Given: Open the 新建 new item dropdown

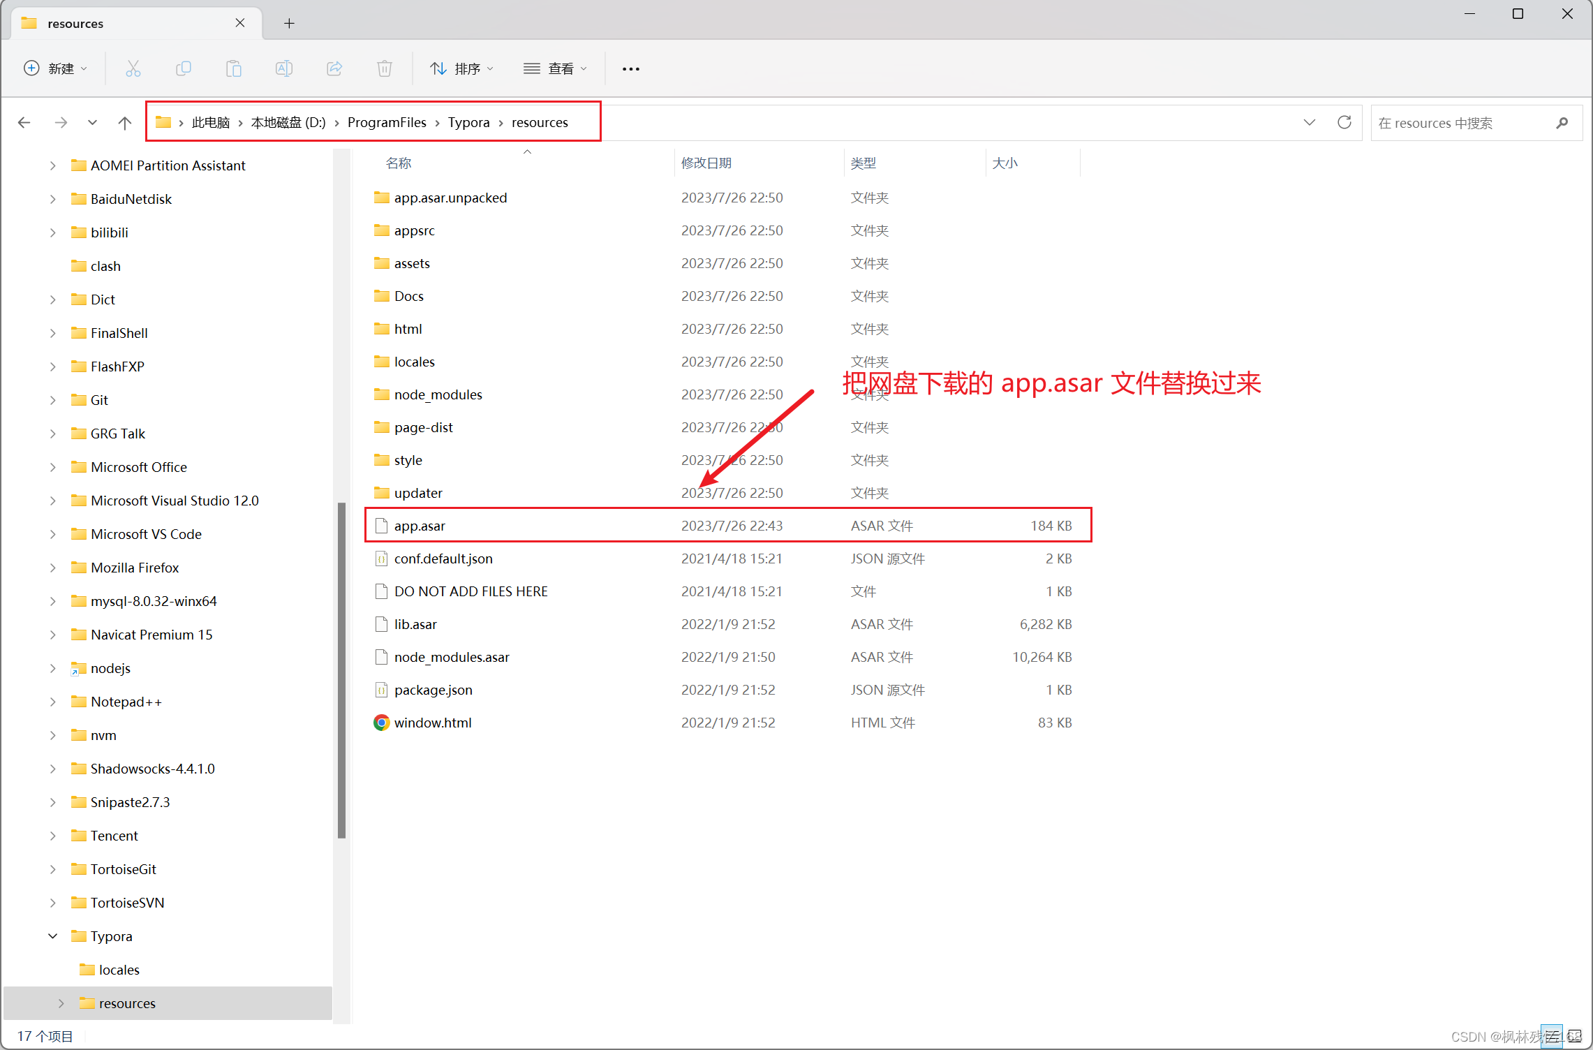Looking at the screenshot, I should tap(56, 68).
